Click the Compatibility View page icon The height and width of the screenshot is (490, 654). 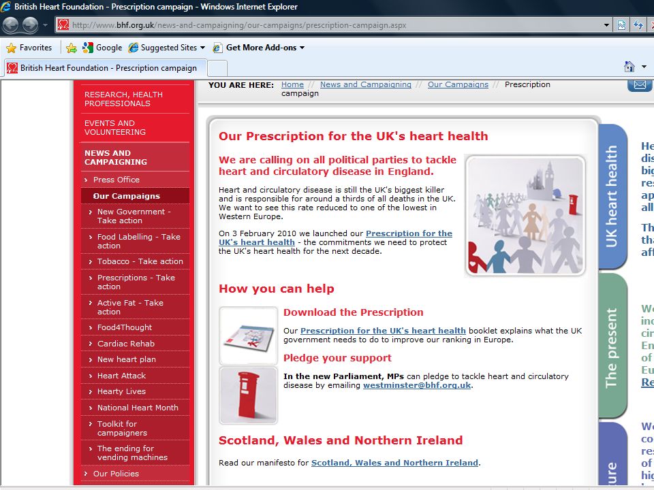coord(621,25)
